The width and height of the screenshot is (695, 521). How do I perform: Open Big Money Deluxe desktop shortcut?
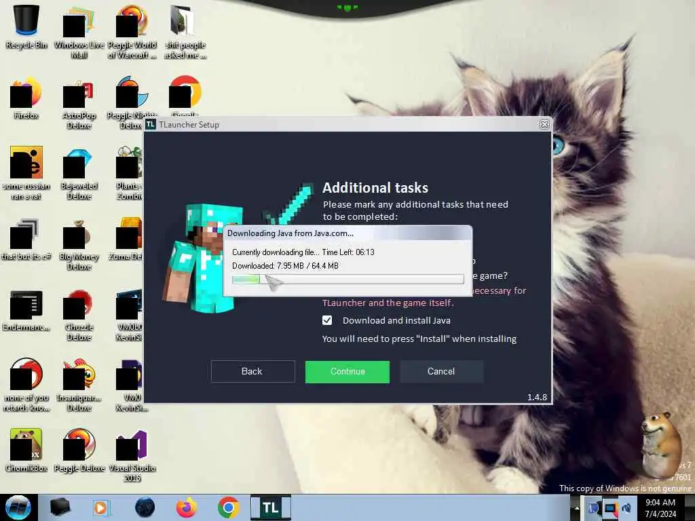79,244
